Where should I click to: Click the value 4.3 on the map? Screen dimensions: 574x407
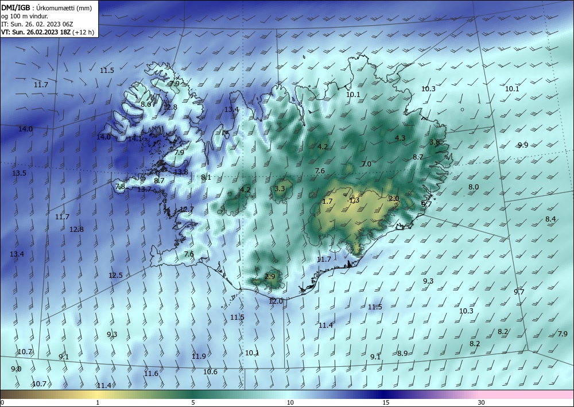pyautogui.click(x=400, y=138)
